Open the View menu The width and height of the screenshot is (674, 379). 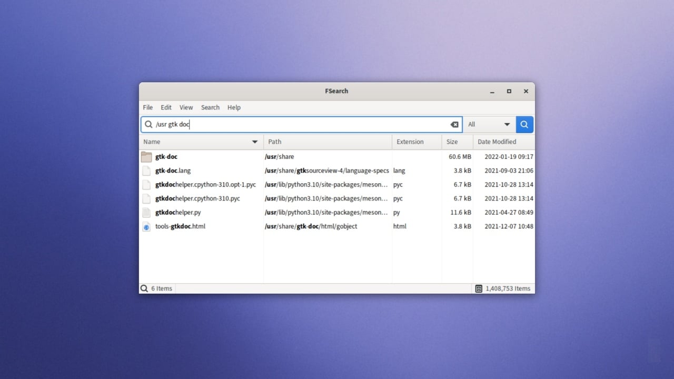coord(186,107)
